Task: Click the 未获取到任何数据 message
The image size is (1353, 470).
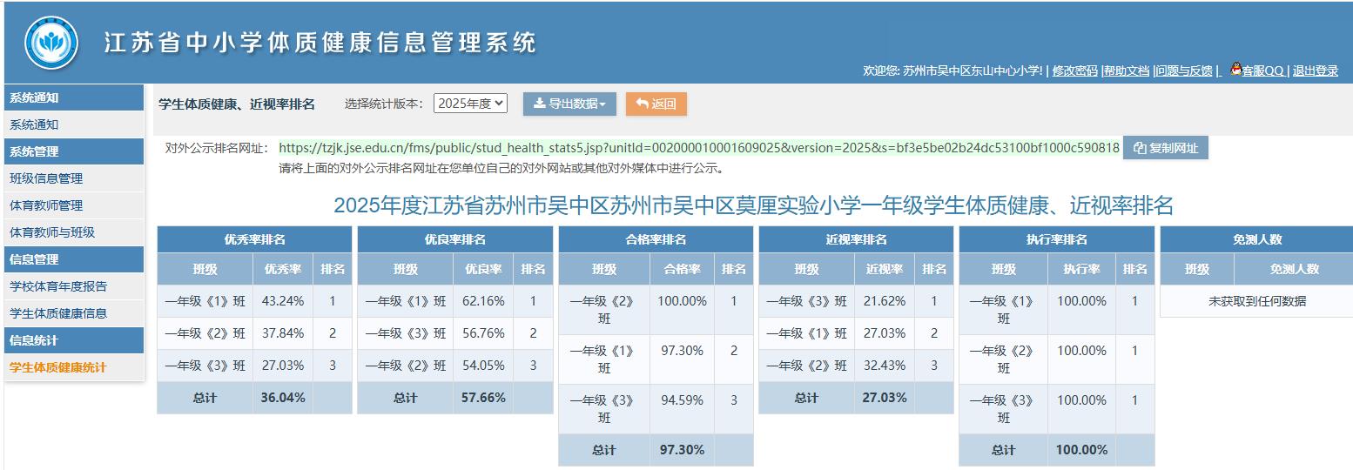Action: 1256,301
